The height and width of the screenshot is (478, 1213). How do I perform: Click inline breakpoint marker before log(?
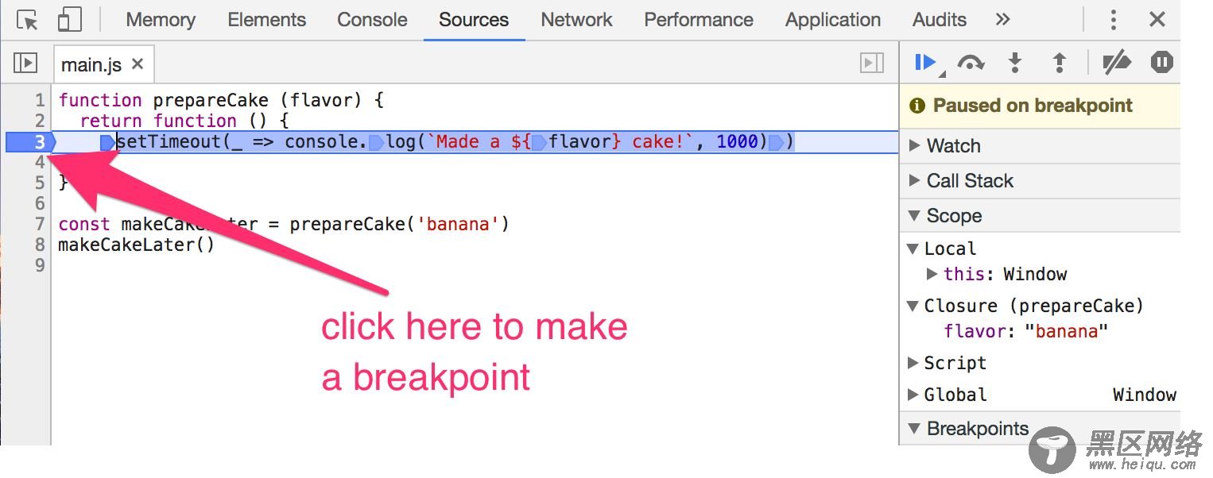pos(376,142)
